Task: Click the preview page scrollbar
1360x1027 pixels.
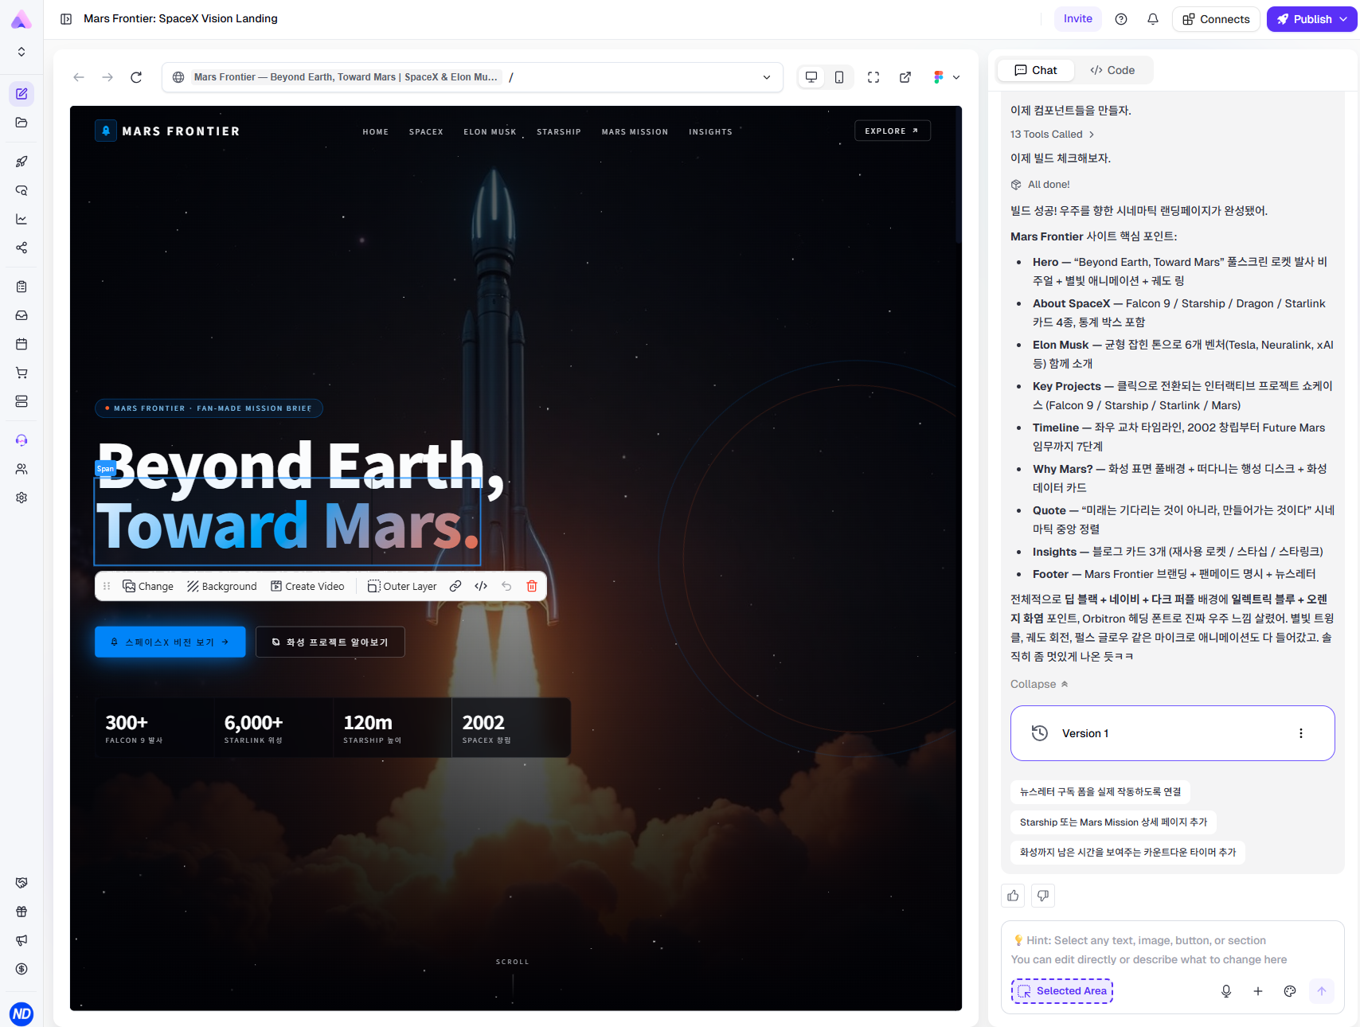Action: 959,175
